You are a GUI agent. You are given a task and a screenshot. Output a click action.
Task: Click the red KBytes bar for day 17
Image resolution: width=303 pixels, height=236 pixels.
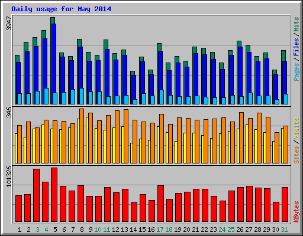coord(160,204)
